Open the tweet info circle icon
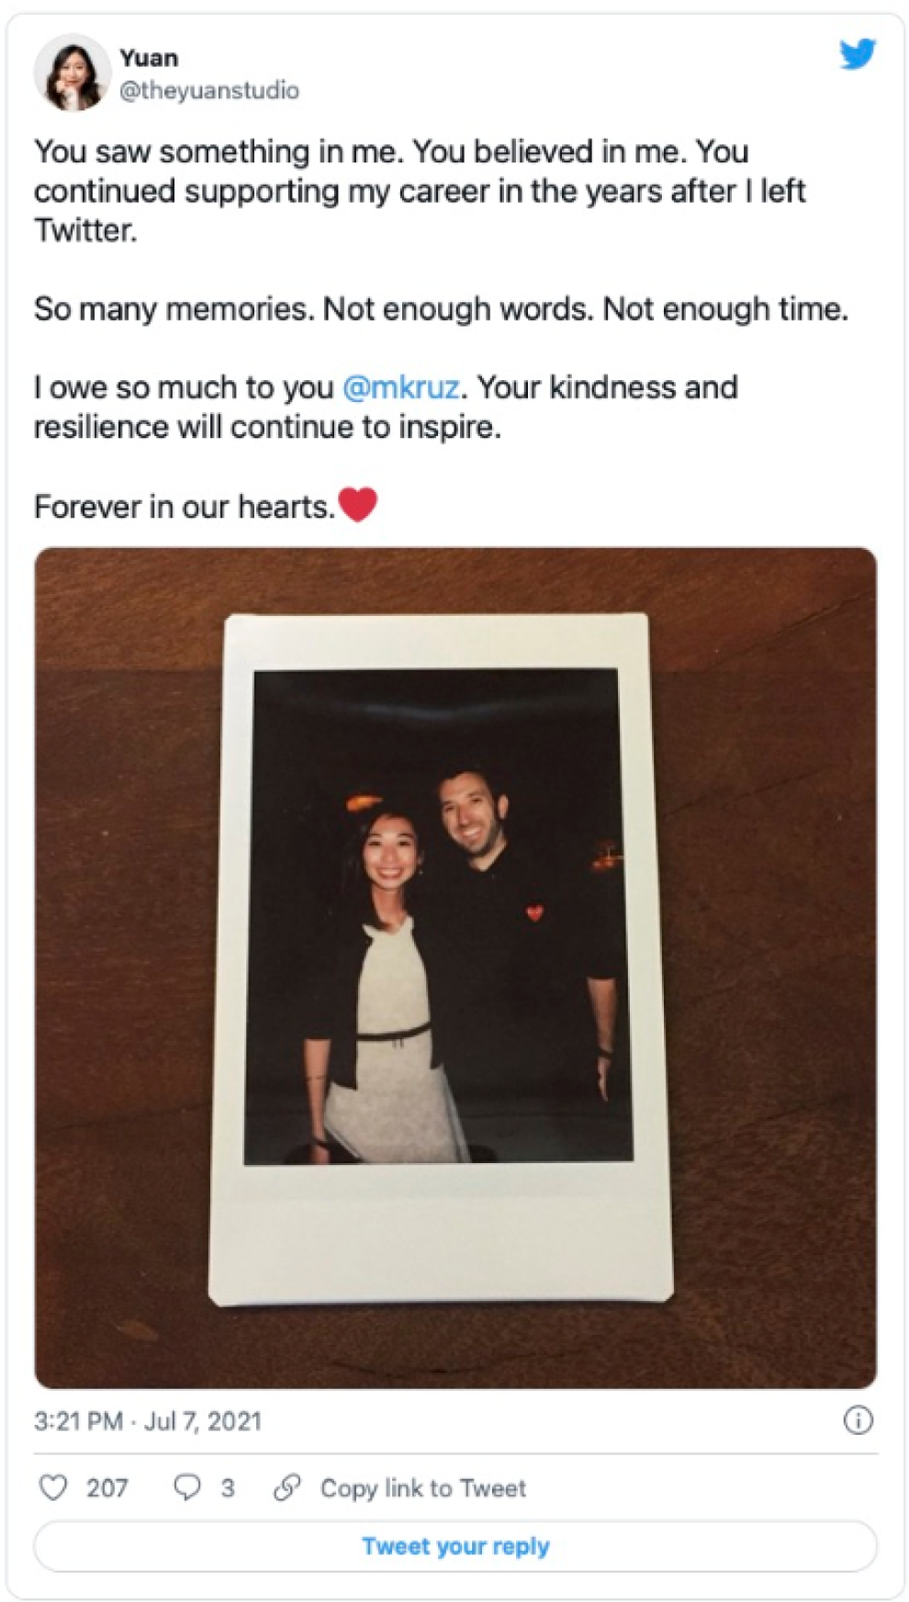Screen dimensions: 909x1602 pos(858,1420)
